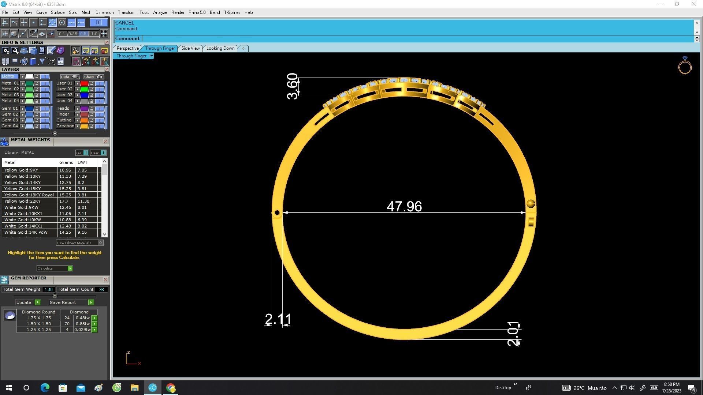The height and width of the screenshot is (395, 703).
Task: Click the Save Report button
Action: pyautogui.click(x=71, y=302)
